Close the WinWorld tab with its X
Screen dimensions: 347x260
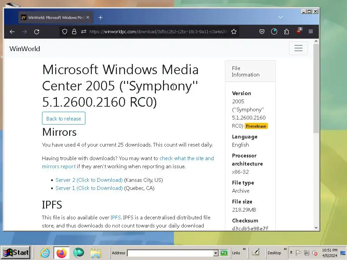tap(88, 17)
